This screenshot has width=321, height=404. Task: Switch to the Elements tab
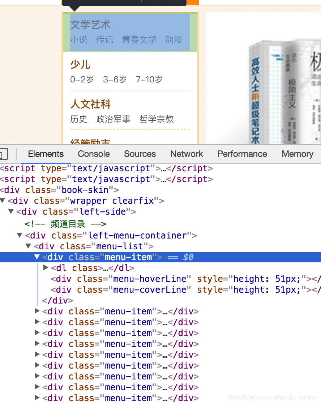click(46, 154)
